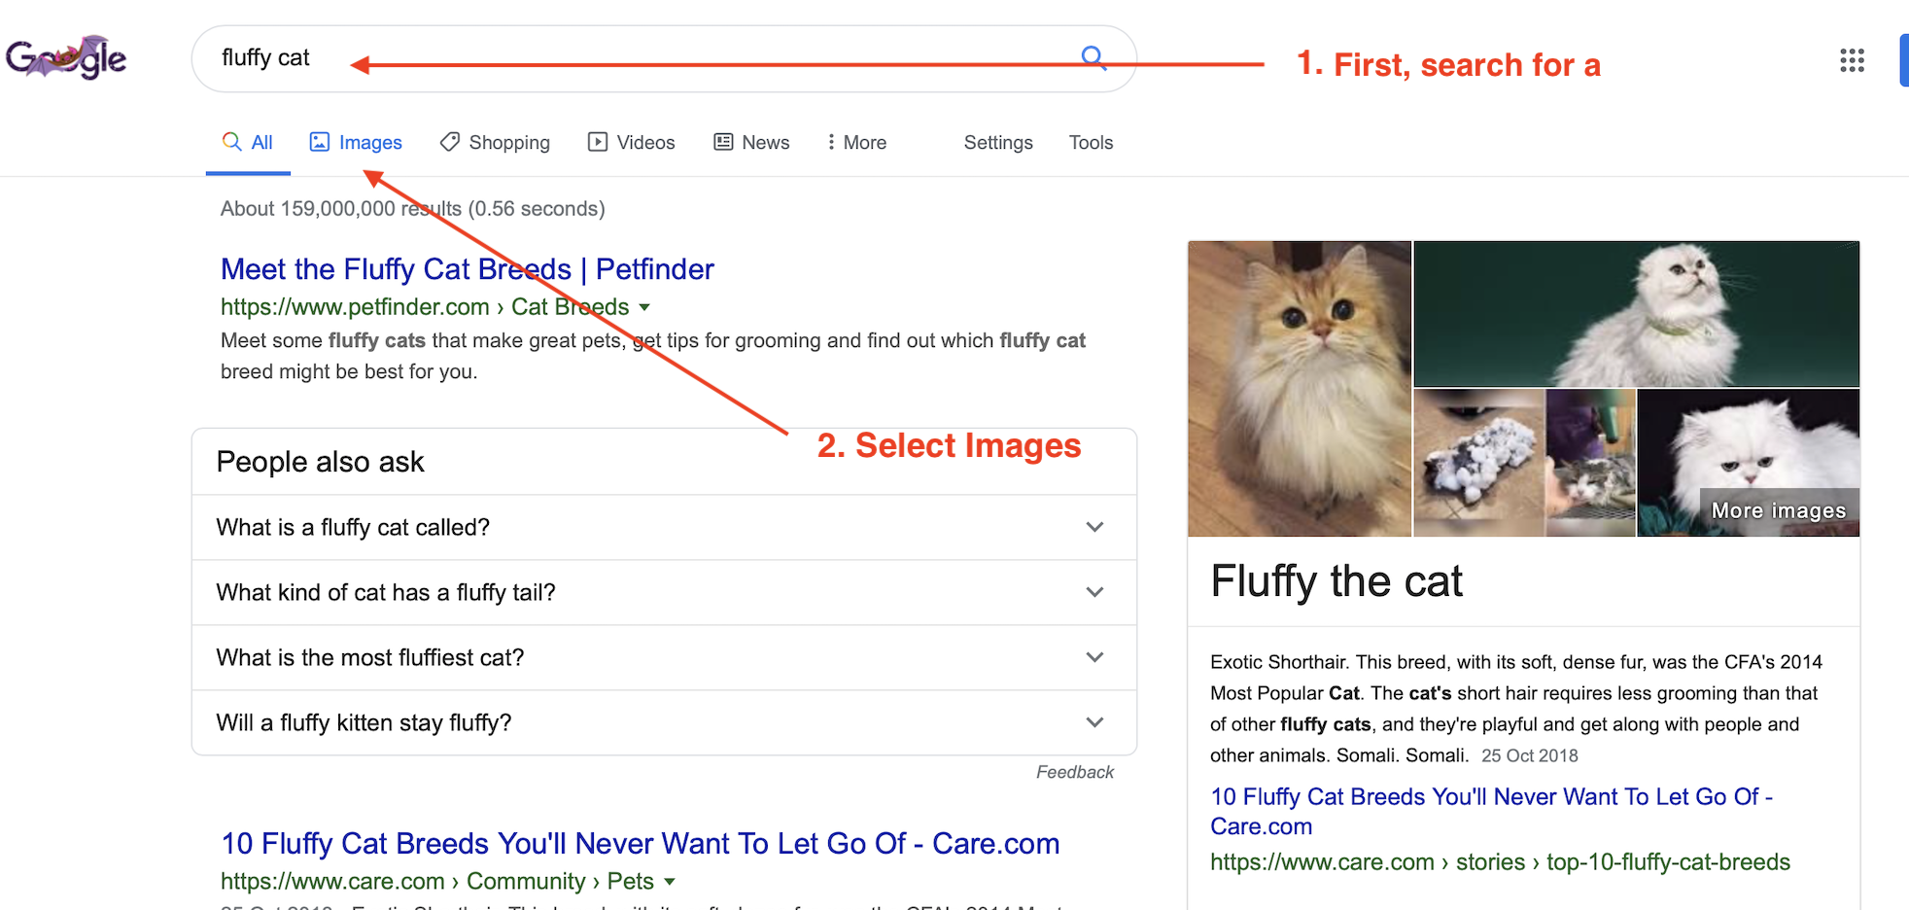Click care.com Community Pets URL dropdown arrow

[x=669, y=882]
